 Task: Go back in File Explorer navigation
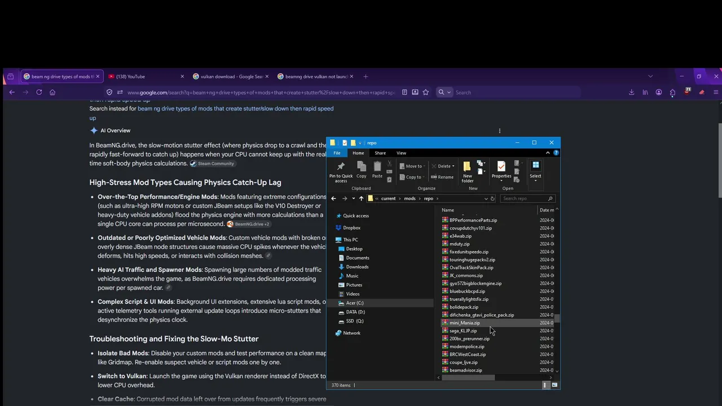333,198
